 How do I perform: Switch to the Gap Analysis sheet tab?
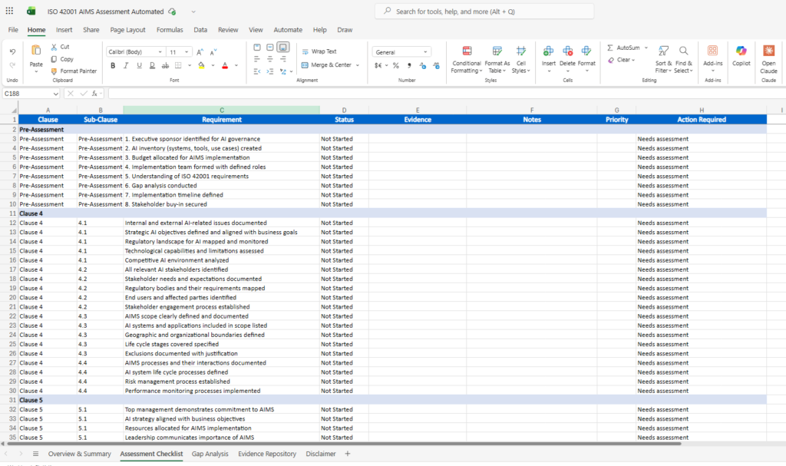click(x=210, y=454)
